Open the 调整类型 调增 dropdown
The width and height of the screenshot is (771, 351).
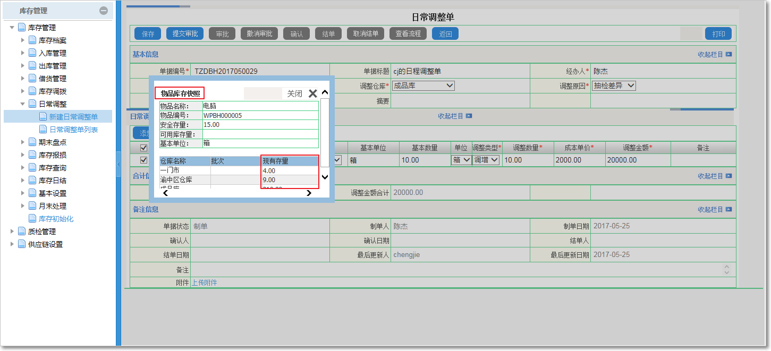tap(486, 160)
